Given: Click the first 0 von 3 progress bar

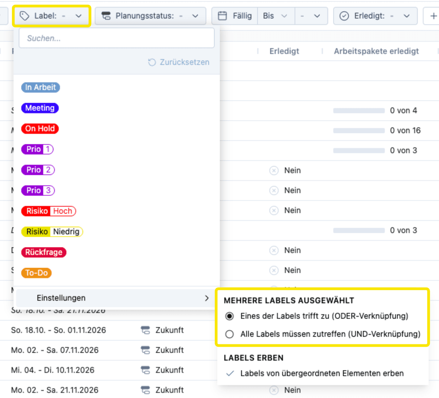Looking at the screenshot, I should tap(359, 151).
